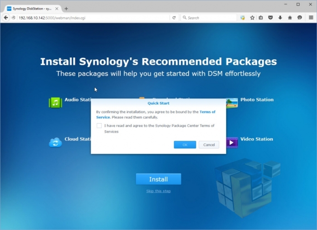
Task: Click the Video Station label
Action: coord(257,139)
